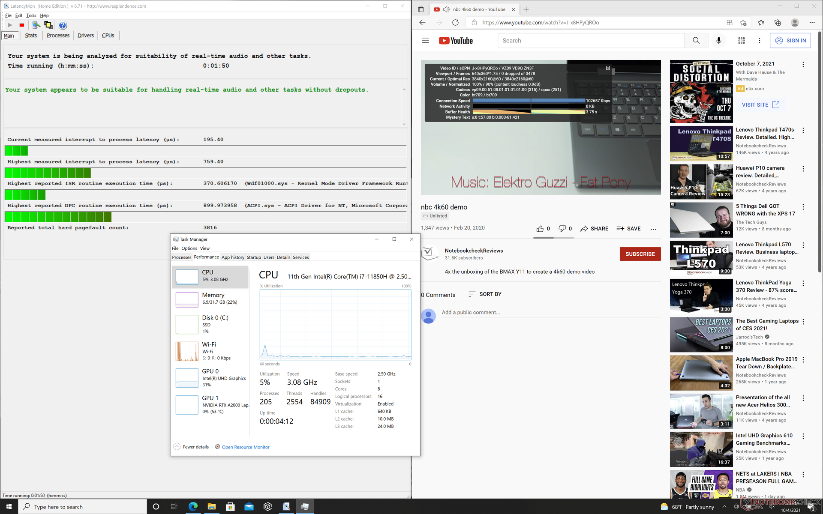Viewport: 823px width, 514px height.
Task: Click YouTube search magnifier button
Action: tap(696, 40)
